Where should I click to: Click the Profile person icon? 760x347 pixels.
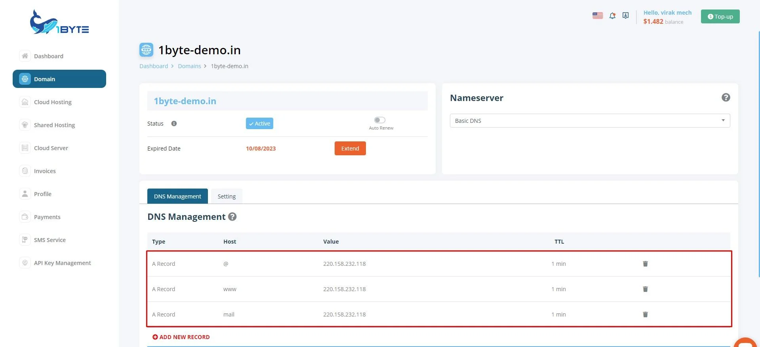click(25, 194)
